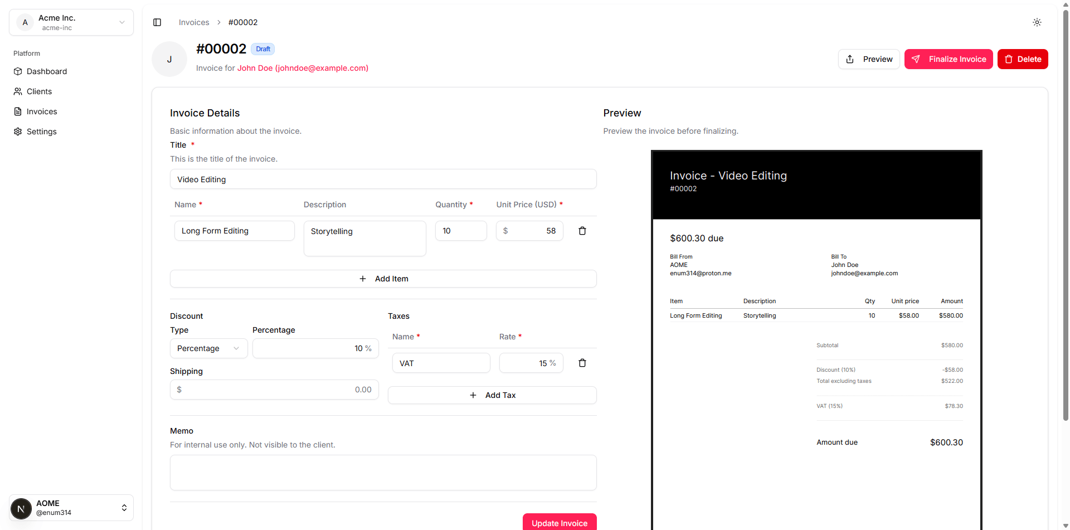The image size is (1070, 530).
Task: Click the Clients people icon
Action: tap(18, 91)
